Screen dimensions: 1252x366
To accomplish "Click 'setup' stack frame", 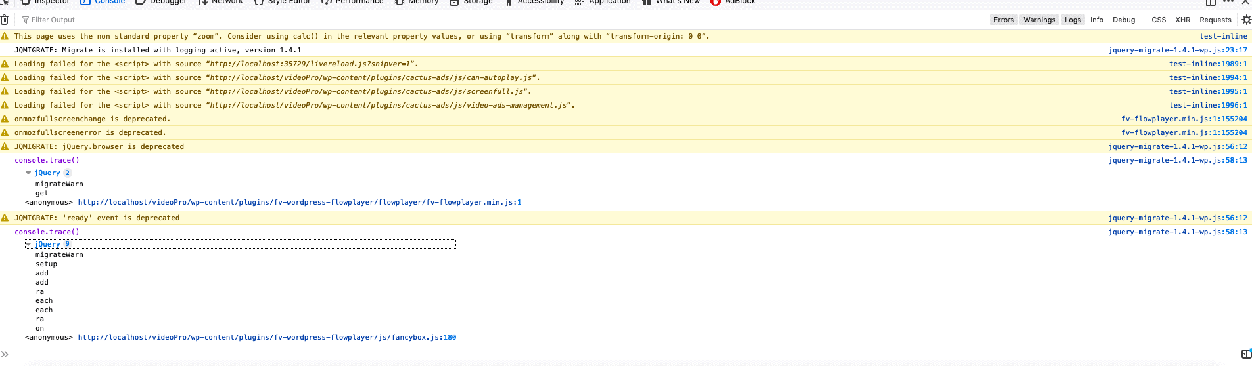I will [x=46, y=264].
